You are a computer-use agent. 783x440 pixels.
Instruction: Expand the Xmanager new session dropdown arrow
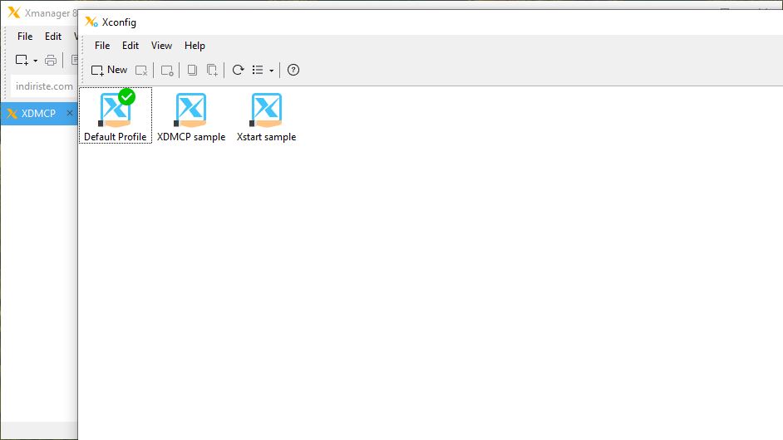click(x=35, y=61)
